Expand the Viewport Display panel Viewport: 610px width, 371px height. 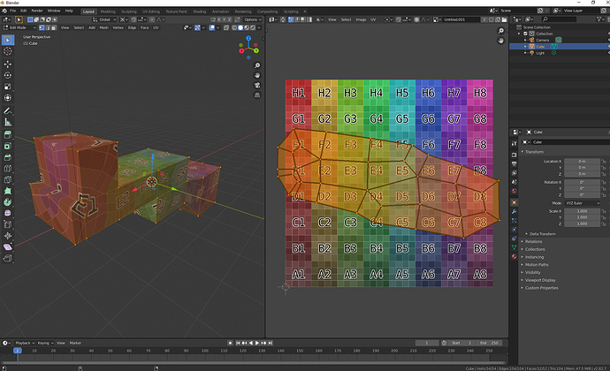pos(540,280)
